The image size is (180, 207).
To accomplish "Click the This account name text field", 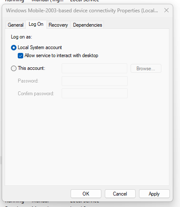I will [x=95, y=69].
